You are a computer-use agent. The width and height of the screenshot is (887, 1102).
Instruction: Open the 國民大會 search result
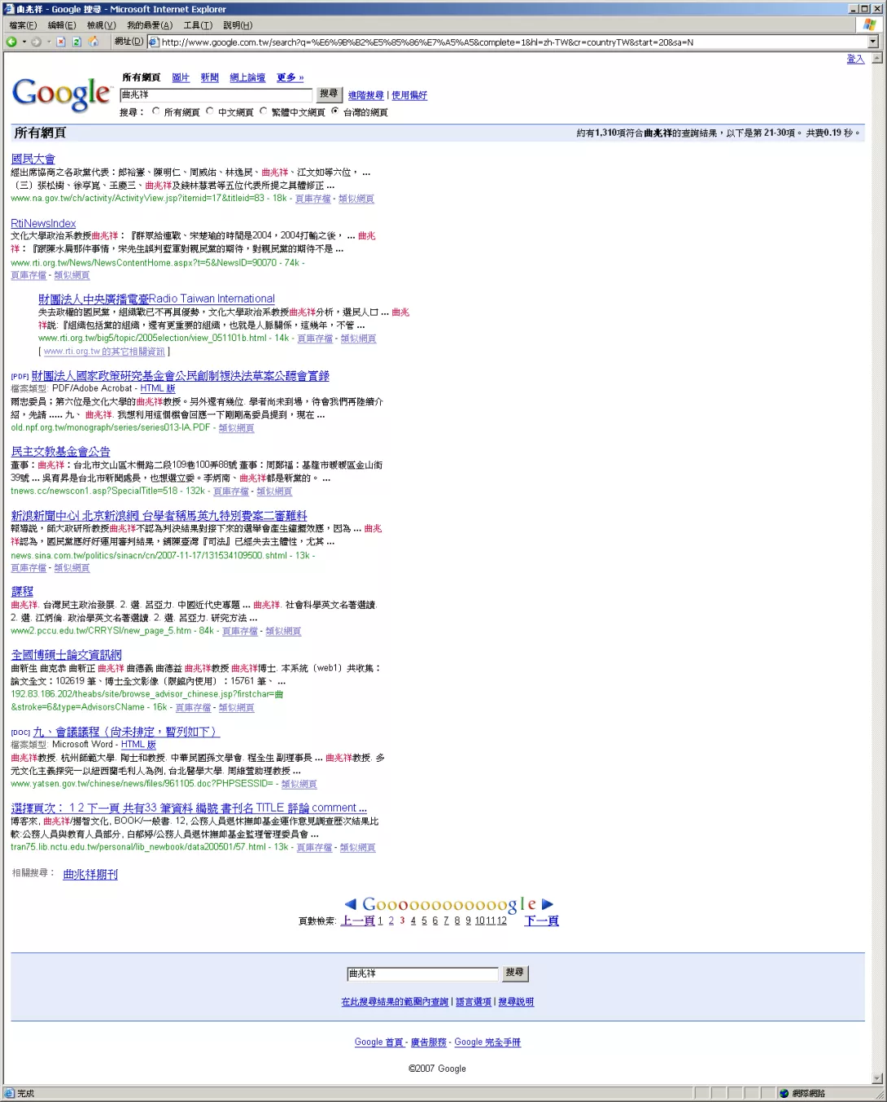pos(33,159)
